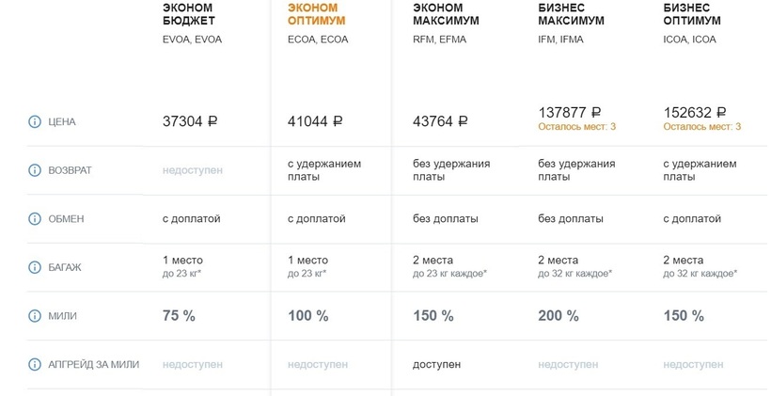Click the info icon beside ВОЗВРАТ
The image size is (771, 396).
[x=35, y=170]
